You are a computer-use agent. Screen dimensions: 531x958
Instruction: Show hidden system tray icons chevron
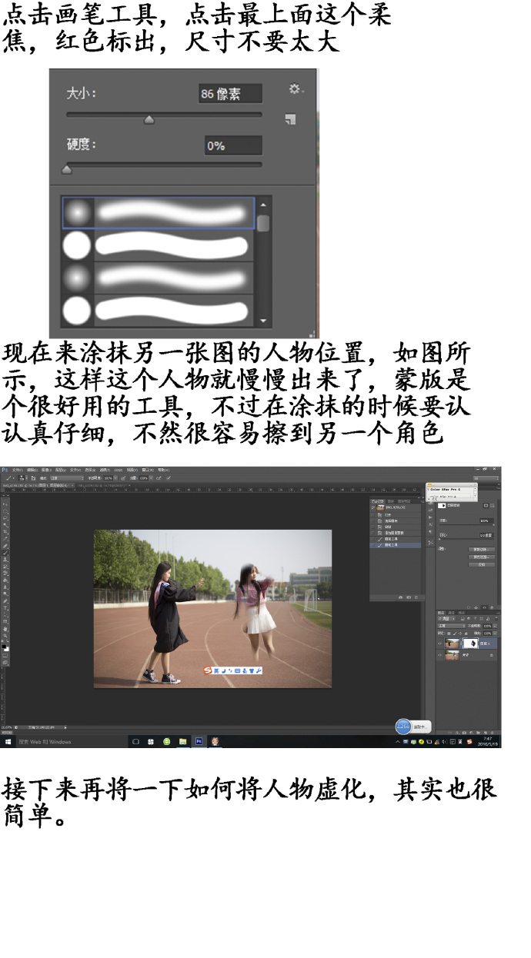pyautogui.click(x=398, y=742)
